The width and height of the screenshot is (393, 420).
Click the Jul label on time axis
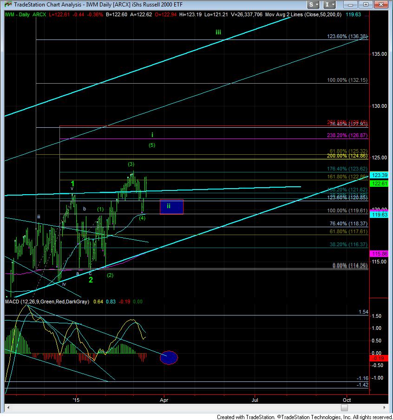[x=255, y=400]
